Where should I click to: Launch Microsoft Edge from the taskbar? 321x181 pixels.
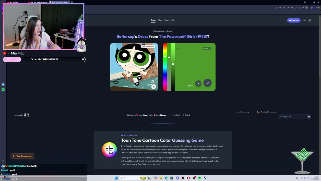166,178
